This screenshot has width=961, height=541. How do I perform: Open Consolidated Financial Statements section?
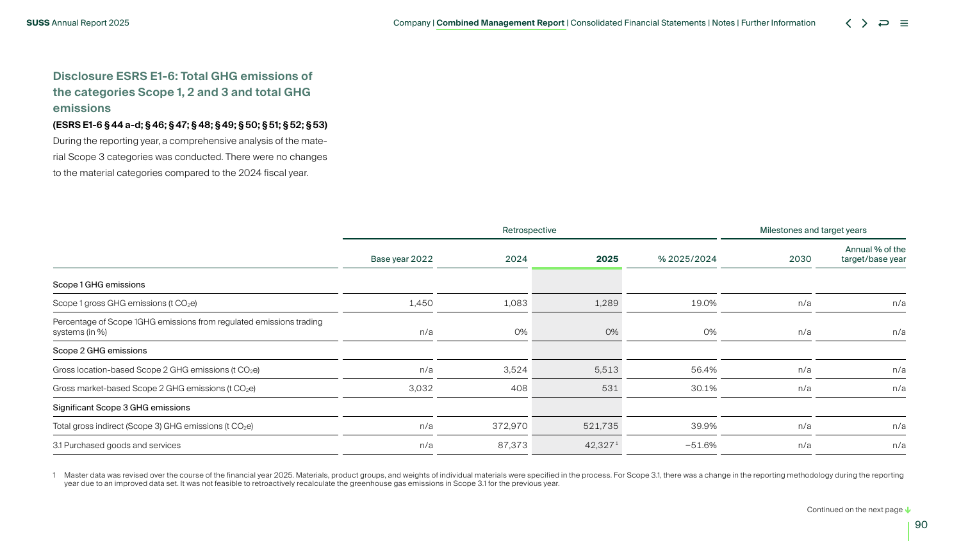coord(638,23)
